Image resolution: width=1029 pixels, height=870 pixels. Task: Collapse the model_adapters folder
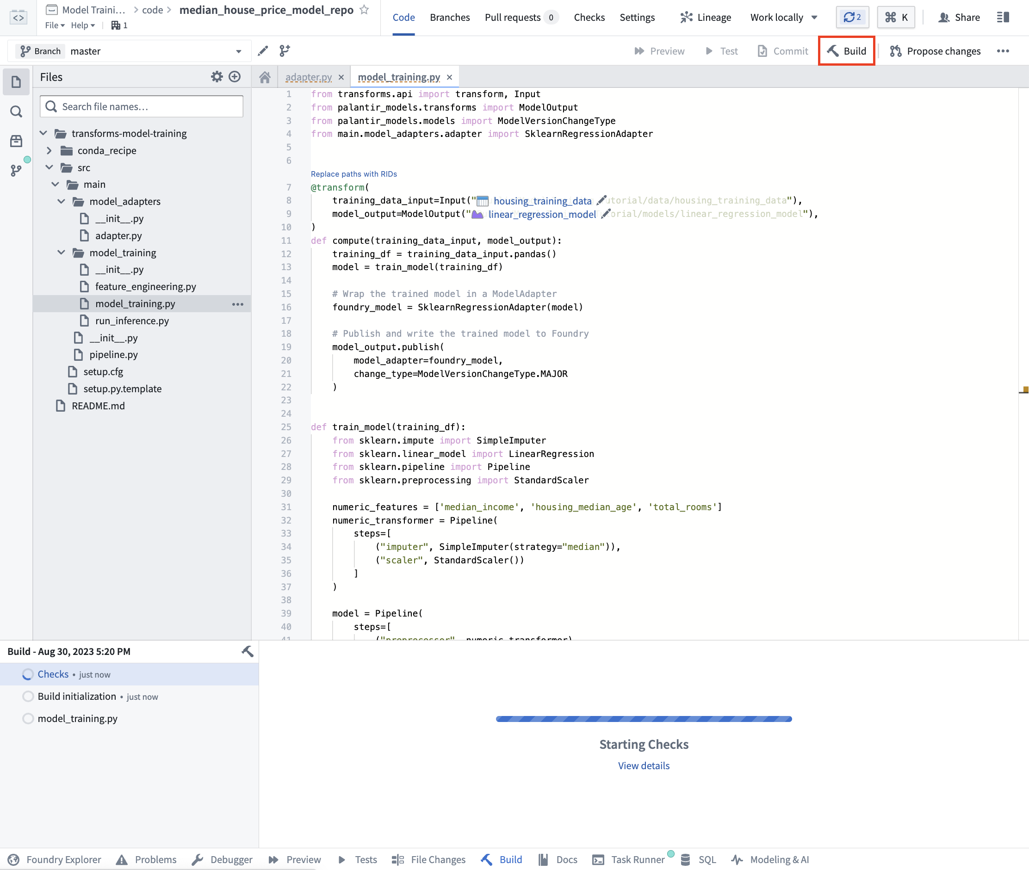click(x=61, y=201)
